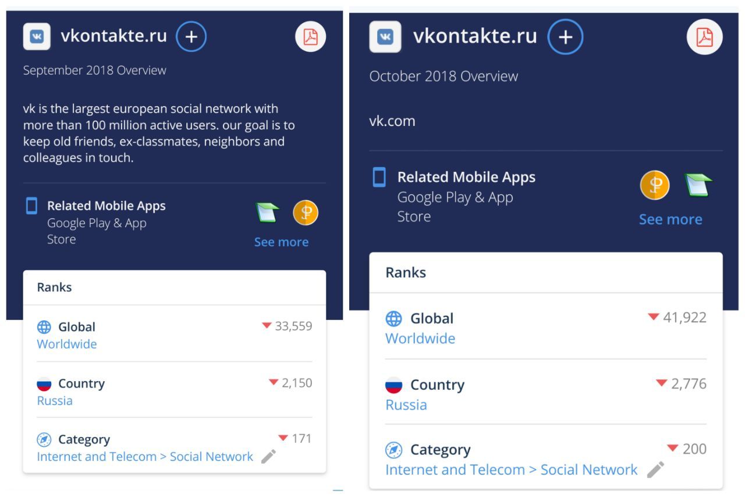The width and height of the screenshot is (745, 497).
Task: Click the globe icon beside Global, September
Action: point(45,327)
